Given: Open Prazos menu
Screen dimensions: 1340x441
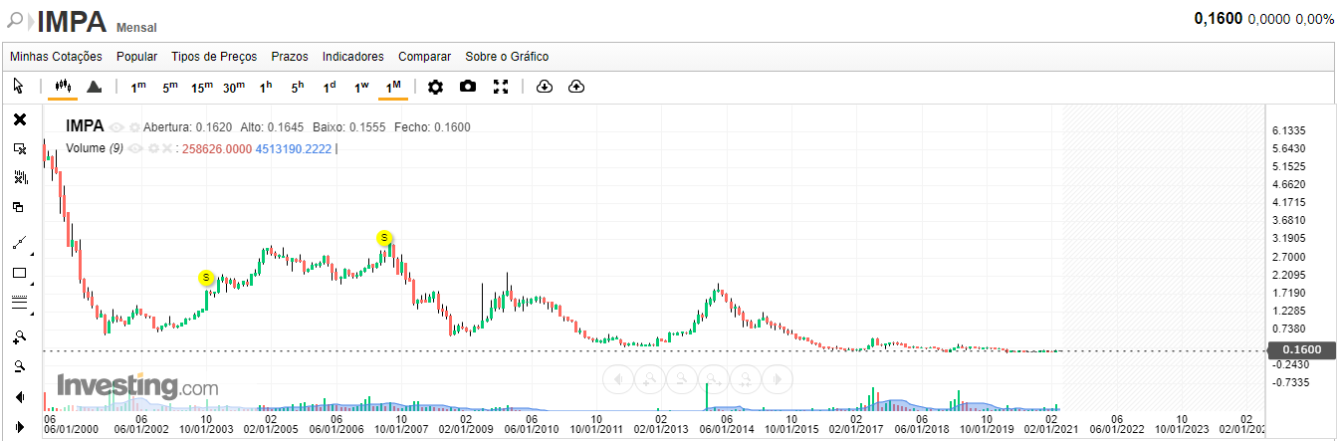Looking at the screenshot, I should [290, 57].
